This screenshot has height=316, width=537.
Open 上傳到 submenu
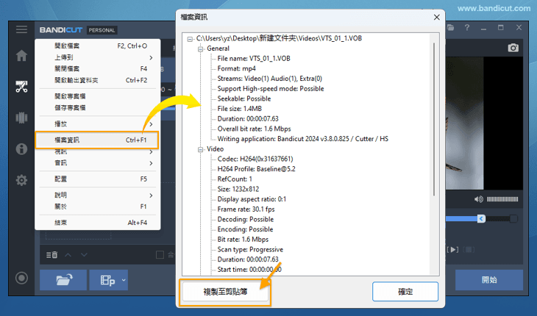98,57
